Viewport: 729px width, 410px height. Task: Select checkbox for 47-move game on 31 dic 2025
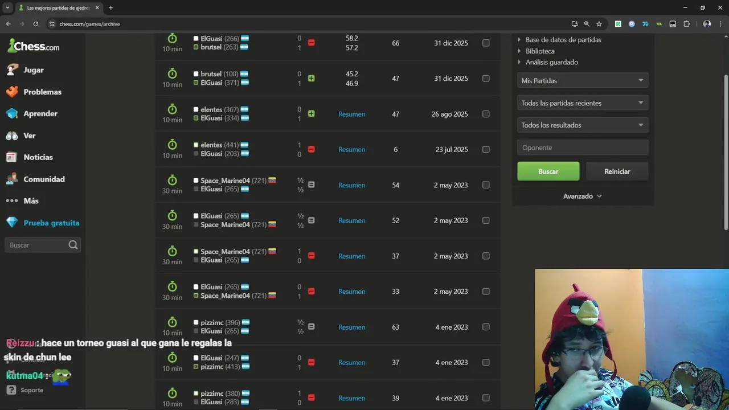pos(486,79)
